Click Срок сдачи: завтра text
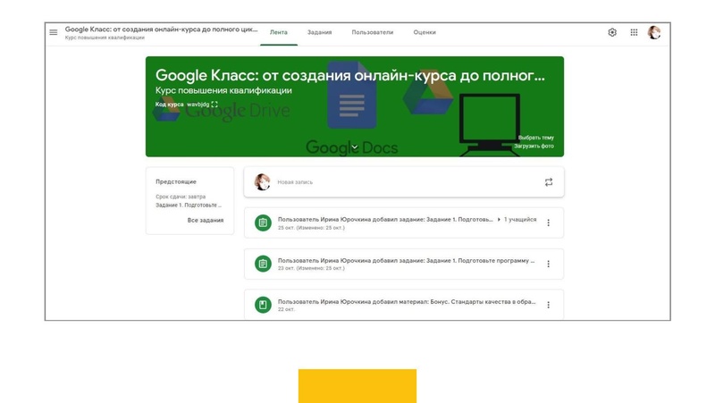 [x=181, y=197]
